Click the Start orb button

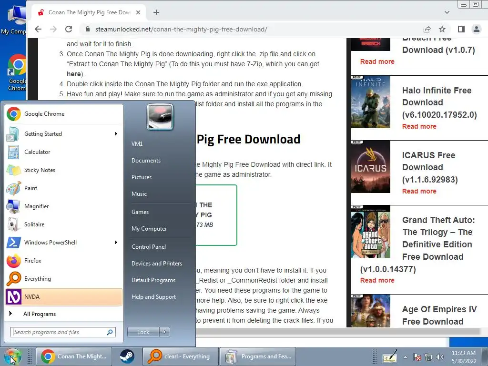coord(12,356)
